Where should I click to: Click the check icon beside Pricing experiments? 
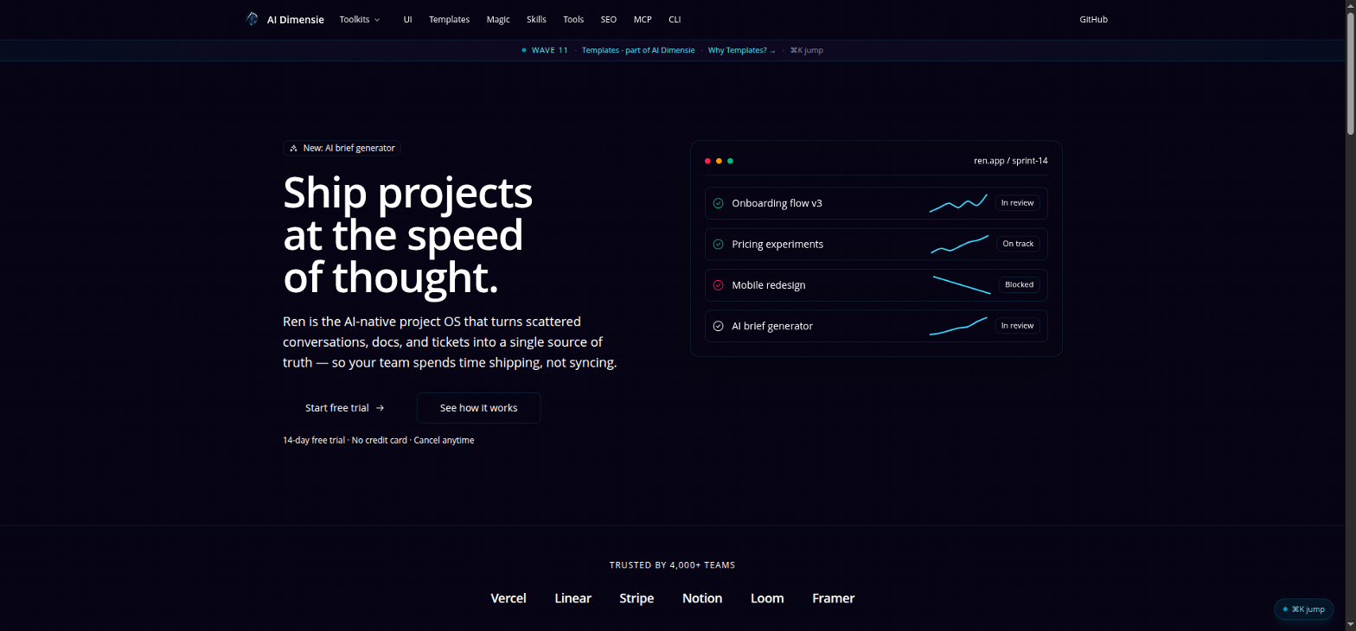[718, 244]
